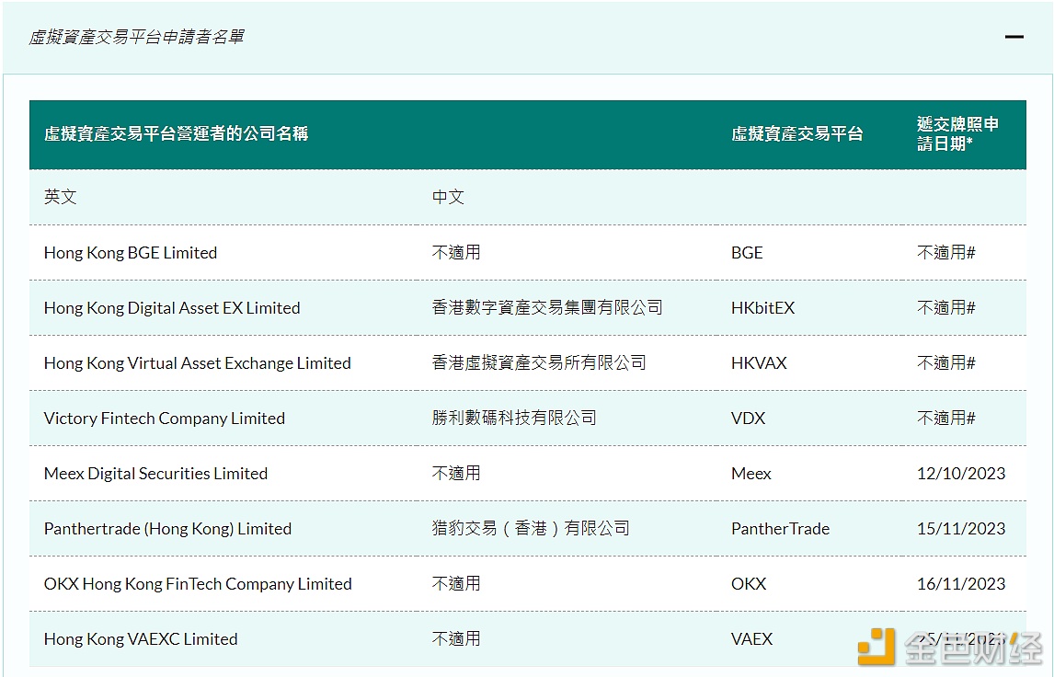Click the date 16/11/2023
The height and width of the screenshot is (677, 1054).
961,583
